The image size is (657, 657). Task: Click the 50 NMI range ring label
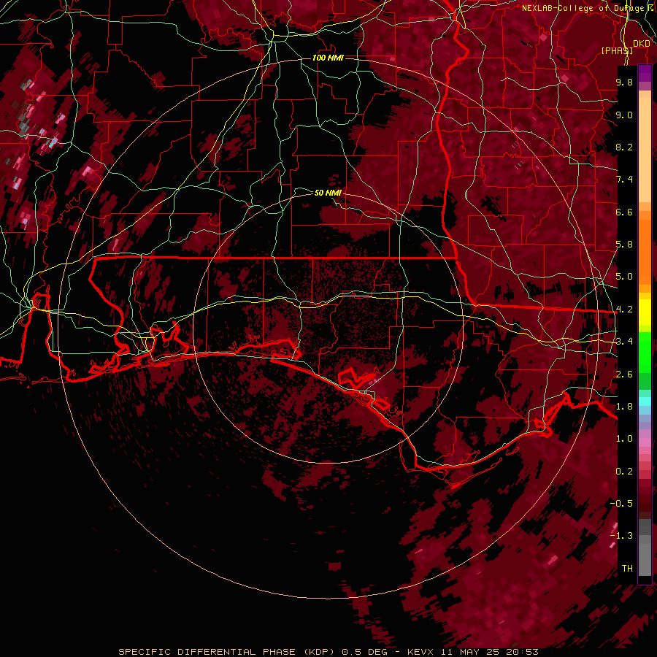(x=328, y=193)
